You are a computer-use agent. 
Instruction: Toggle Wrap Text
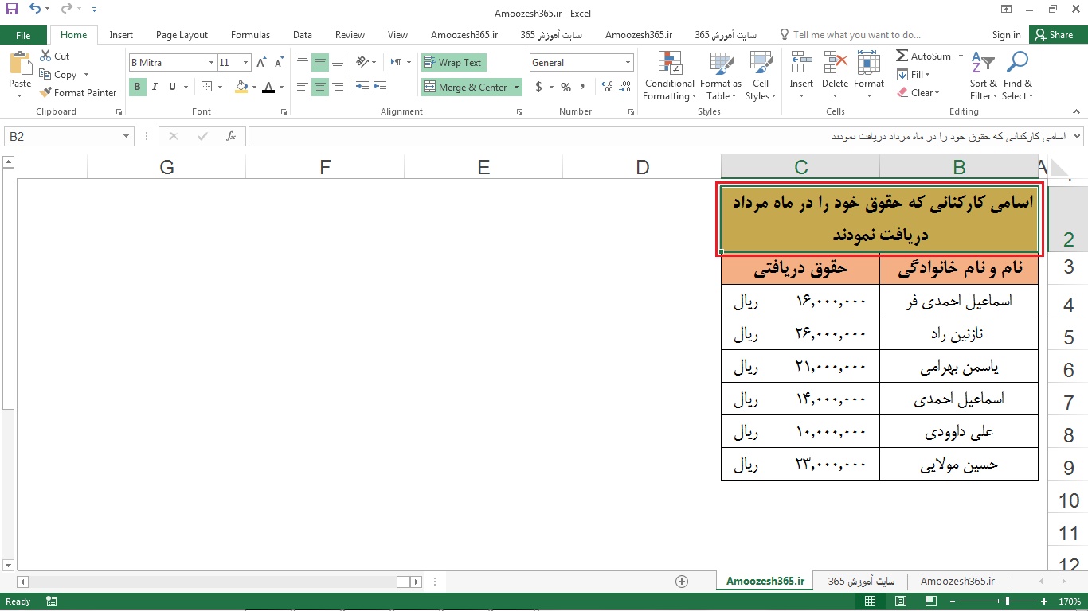(453, 63)
